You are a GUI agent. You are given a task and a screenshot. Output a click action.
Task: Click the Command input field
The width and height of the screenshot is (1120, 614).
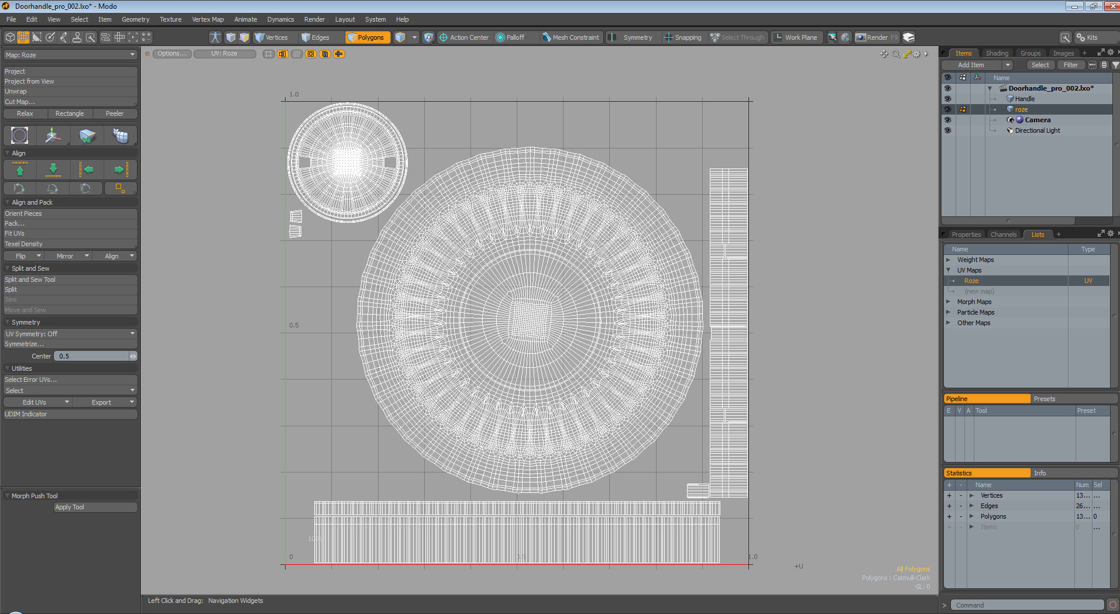click(1027, 605)
